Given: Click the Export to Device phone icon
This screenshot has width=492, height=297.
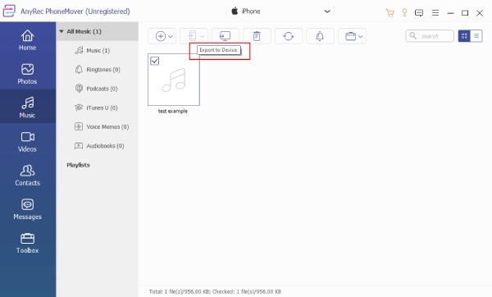Looking at the screenshot, I should coord(192,36).
